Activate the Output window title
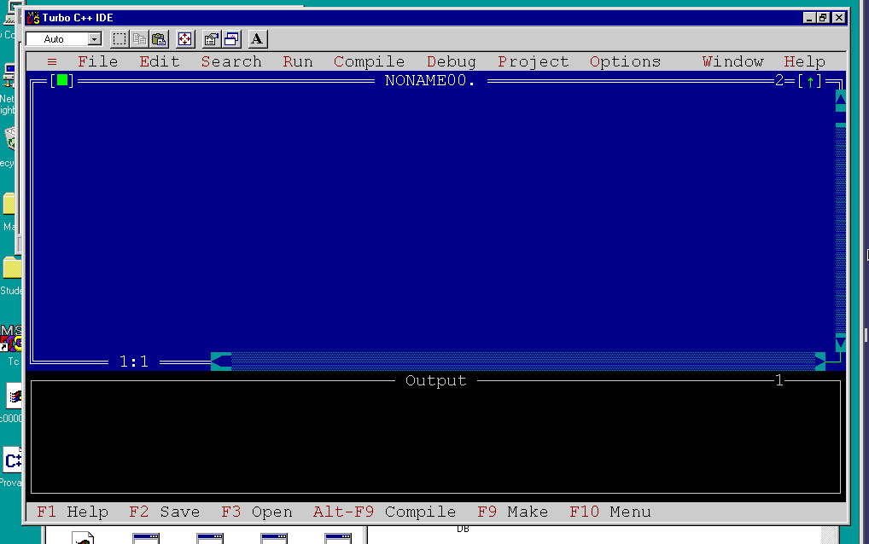 click(x=435, y=381)
